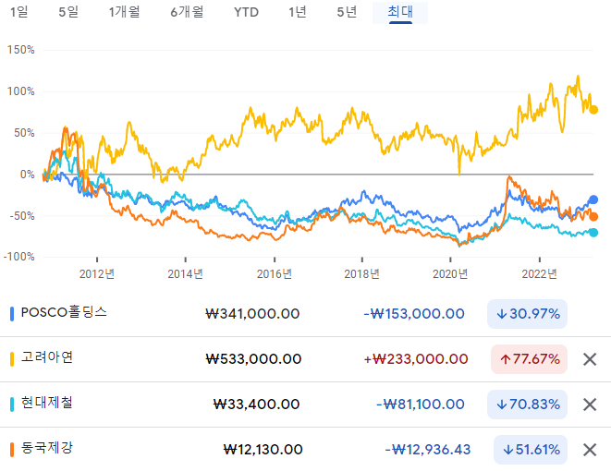The image size is (611, 471).
Task: Select the 5일 time range tab
Action: click(68, 12)
